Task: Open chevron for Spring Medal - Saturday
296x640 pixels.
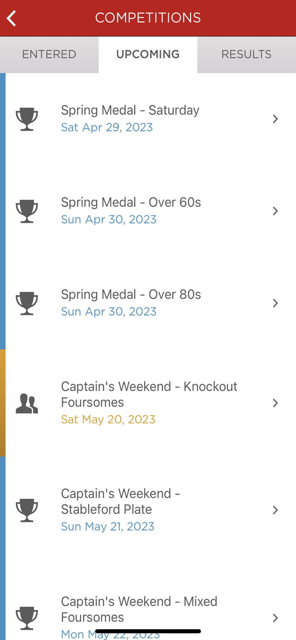Action: [275, 119]
